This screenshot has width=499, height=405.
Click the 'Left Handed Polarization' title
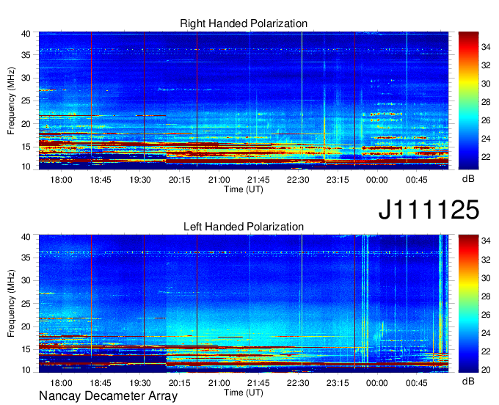(x=244, y=227)
